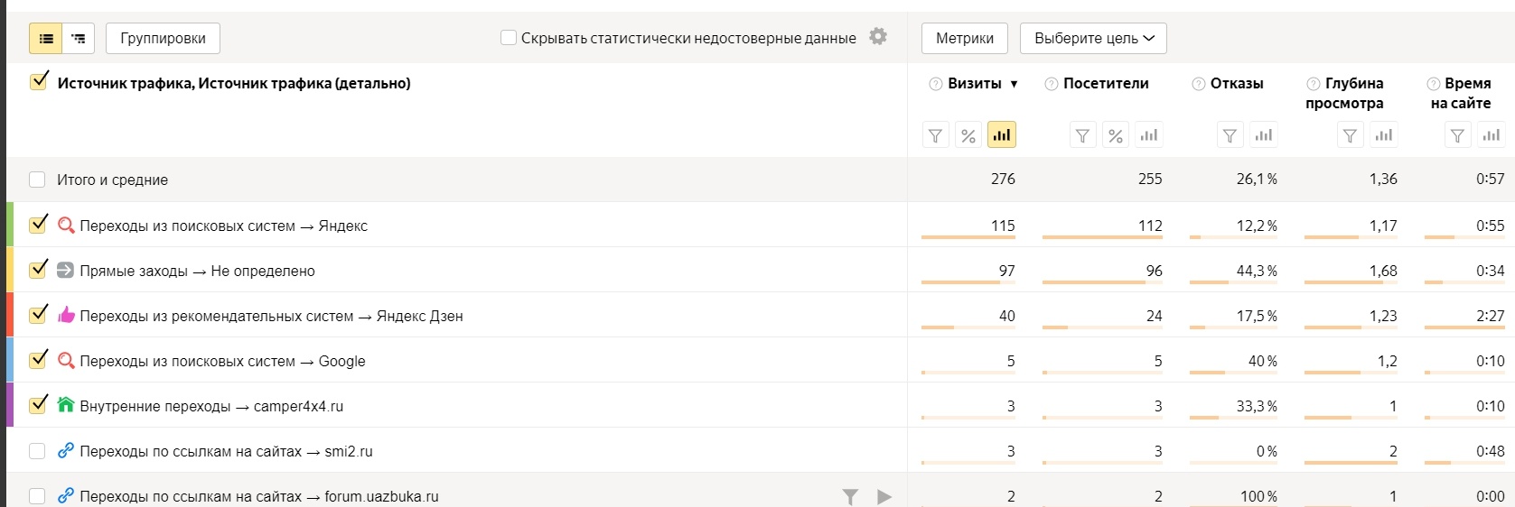Switch to tree list view icon
Image resolution: width=1515 pixels, height=507 pixels.
point(79,39)
